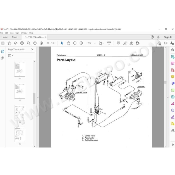This screenshot has width=175, height=175.
Task: Bookmark file with the star icon
Action: [9, 43]
